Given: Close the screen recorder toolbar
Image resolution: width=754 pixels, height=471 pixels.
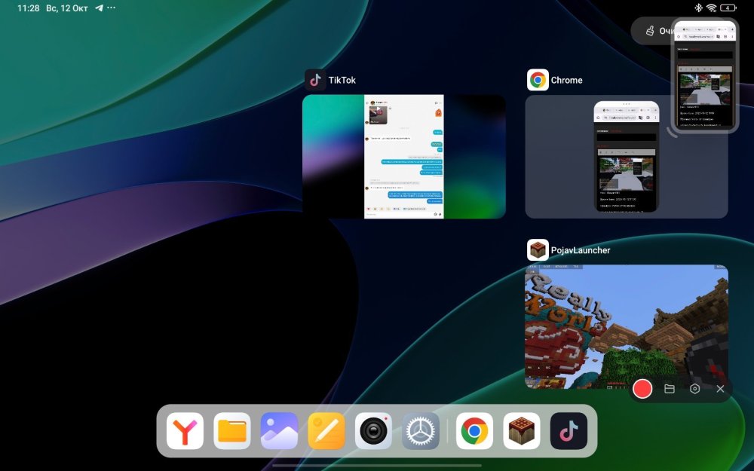Looking at the screenshot, I should [720, 389].
